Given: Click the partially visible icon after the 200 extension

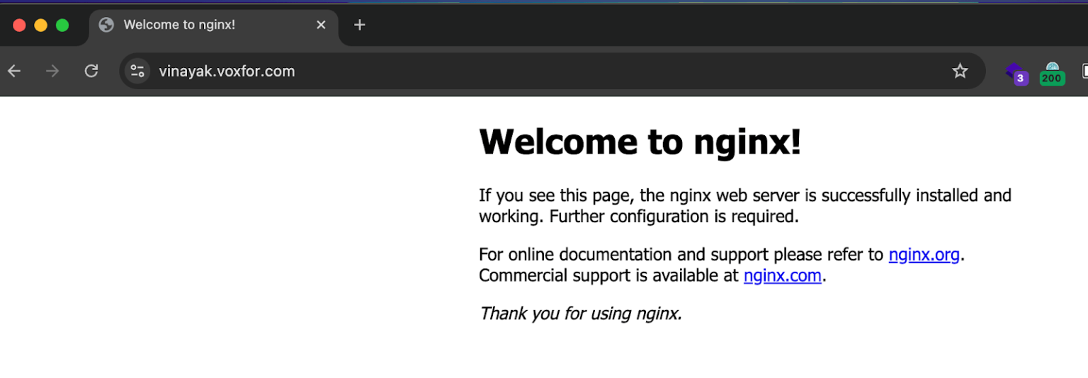Looking at the screenshot, I should [x=1084, y=71].
